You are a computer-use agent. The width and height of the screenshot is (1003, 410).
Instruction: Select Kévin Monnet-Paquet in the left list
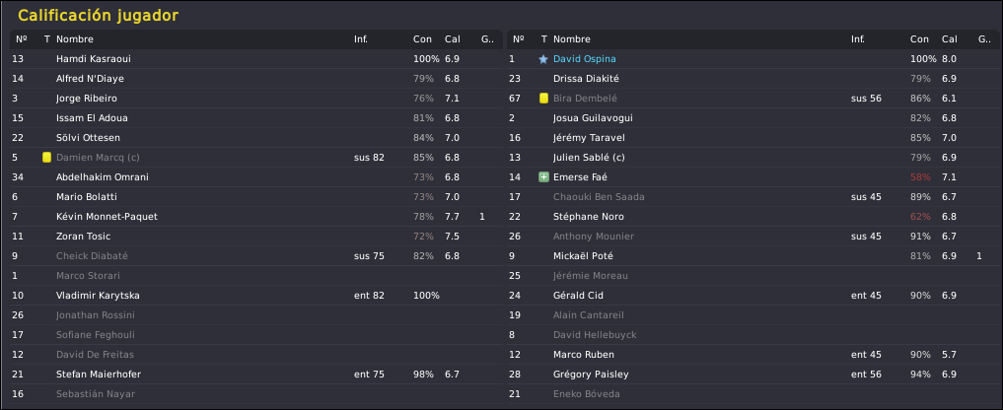pos(107,217)
